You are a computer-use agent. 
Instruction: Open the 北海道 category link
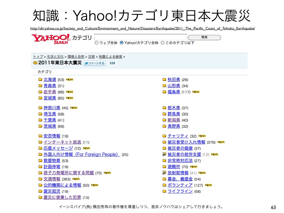pos(50,79)
